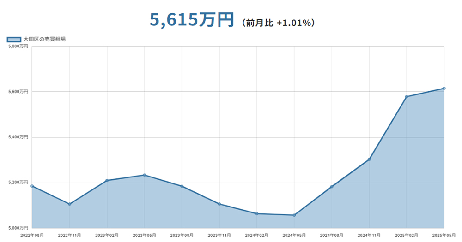Click the 大田区の売買相場 legend label

click(44, 39)
